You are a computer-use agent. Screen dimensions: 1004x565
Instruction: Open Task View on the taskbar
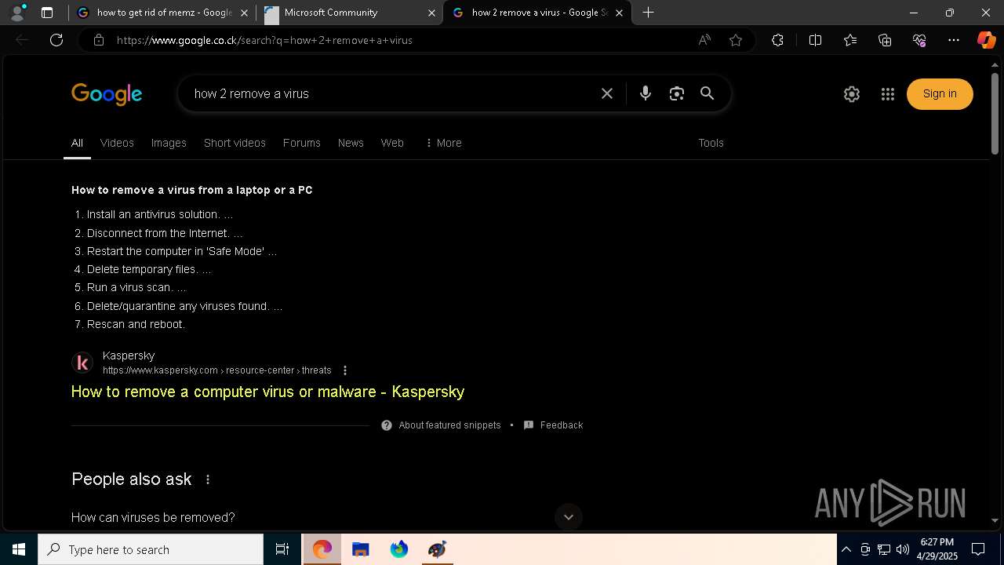(x=282, y=549)
